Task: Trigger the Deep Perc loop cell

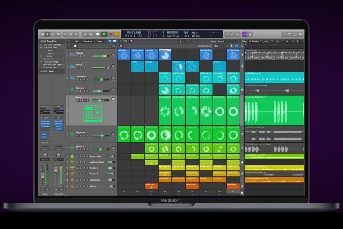Action: (x=165, y=55)
